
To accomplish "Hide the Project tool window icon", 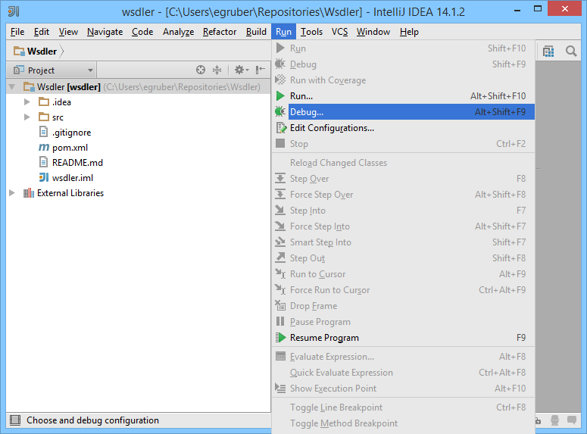I will click(261, 70).
